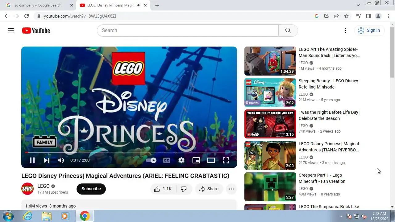Focus the YouTube search field
This screenshot has height=222, width=395.
pos(188,31)
